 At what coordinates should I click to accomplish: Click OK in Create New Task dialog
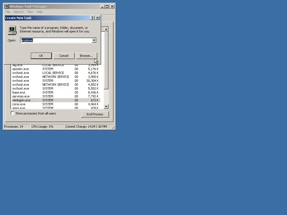coord(41,56)
